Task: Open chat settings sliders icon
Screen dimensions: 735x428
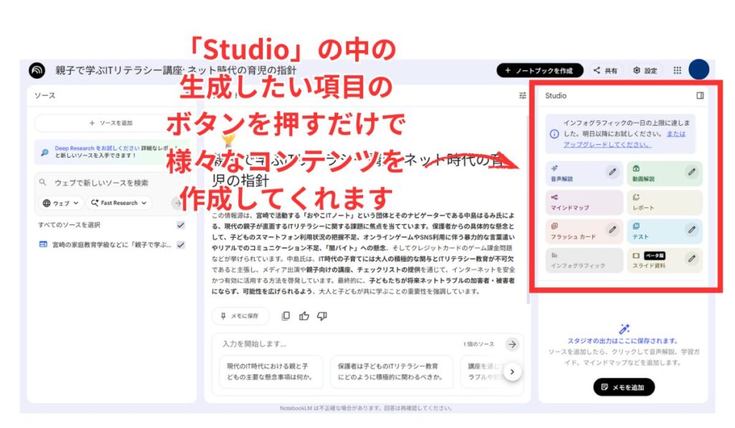Action: coord(522,95)
